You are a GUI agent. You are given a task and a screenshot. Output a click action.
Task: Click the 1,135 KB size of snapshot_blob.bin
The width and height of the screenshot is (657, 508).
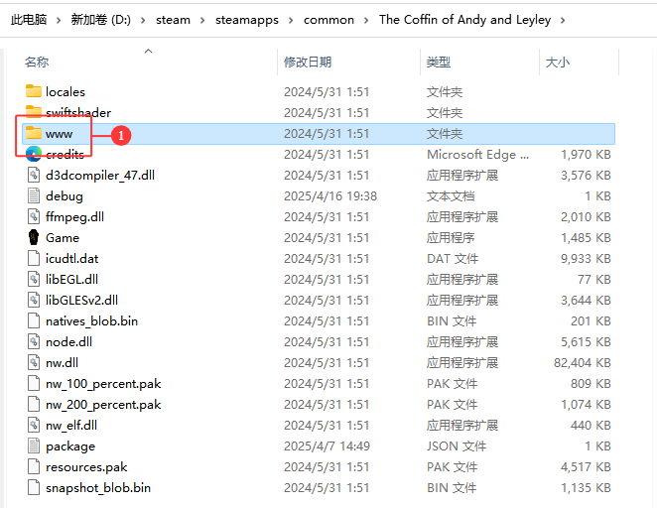pyautogui.click(x=586, y=488)
